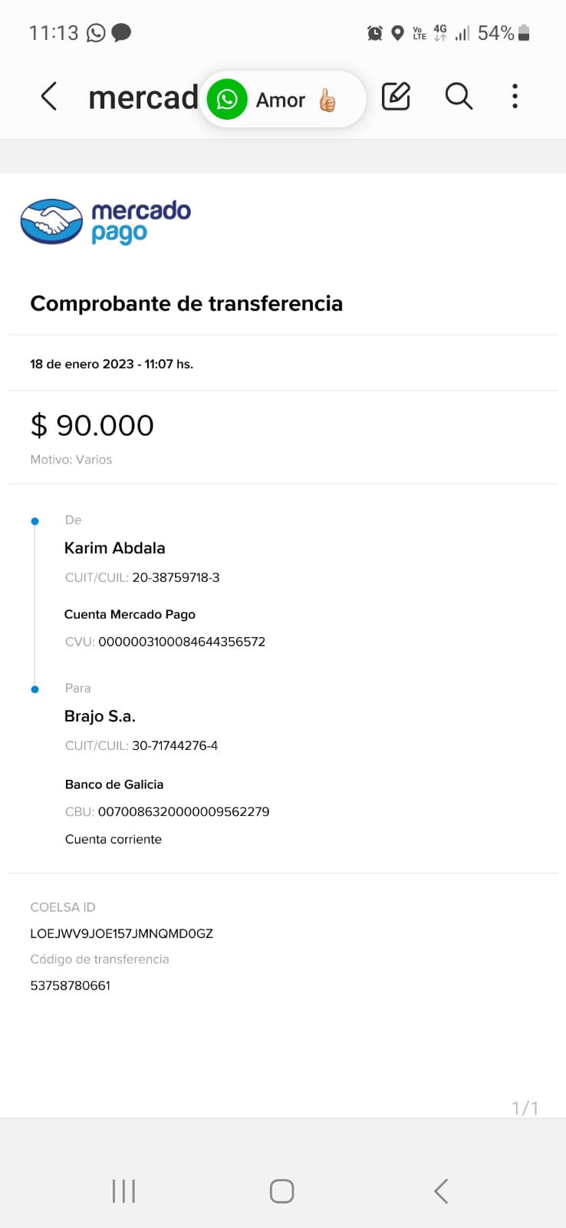Tap the battery indicator in the status bar
Image resolution: width=566 pixels, height=1228 pixels.
click(524, 33)
